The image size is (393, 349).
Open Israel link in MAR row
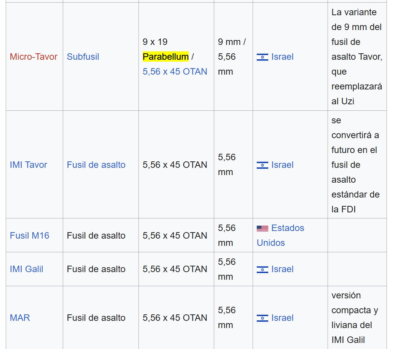[x=282, y=318]
